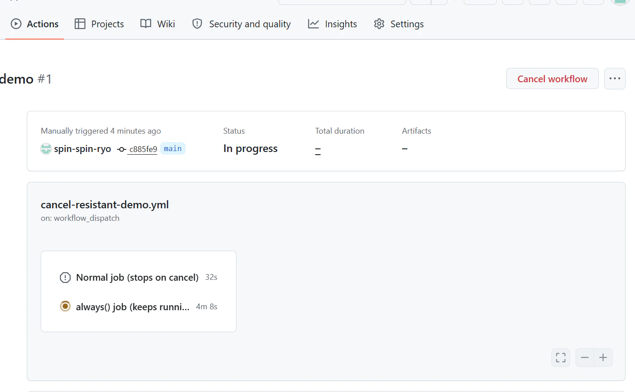Click the spin-spin-ryo avatar image

pos(46,149)
